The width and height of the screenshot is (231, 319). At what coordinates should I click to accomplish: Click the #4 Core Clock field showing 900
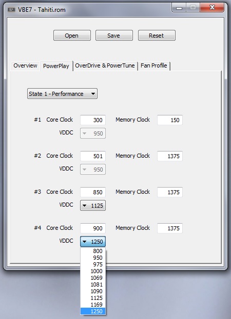click(93, 228)
